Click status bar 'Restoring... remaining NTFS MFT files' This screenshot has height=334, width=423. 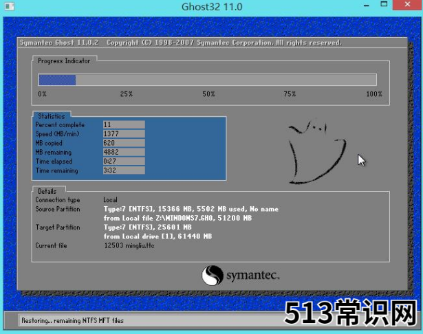73,320
